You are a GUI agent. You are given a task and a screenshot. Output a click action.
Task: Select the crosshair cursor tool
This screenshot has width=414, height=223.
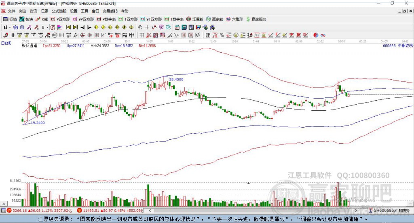[x=147, y=27]
